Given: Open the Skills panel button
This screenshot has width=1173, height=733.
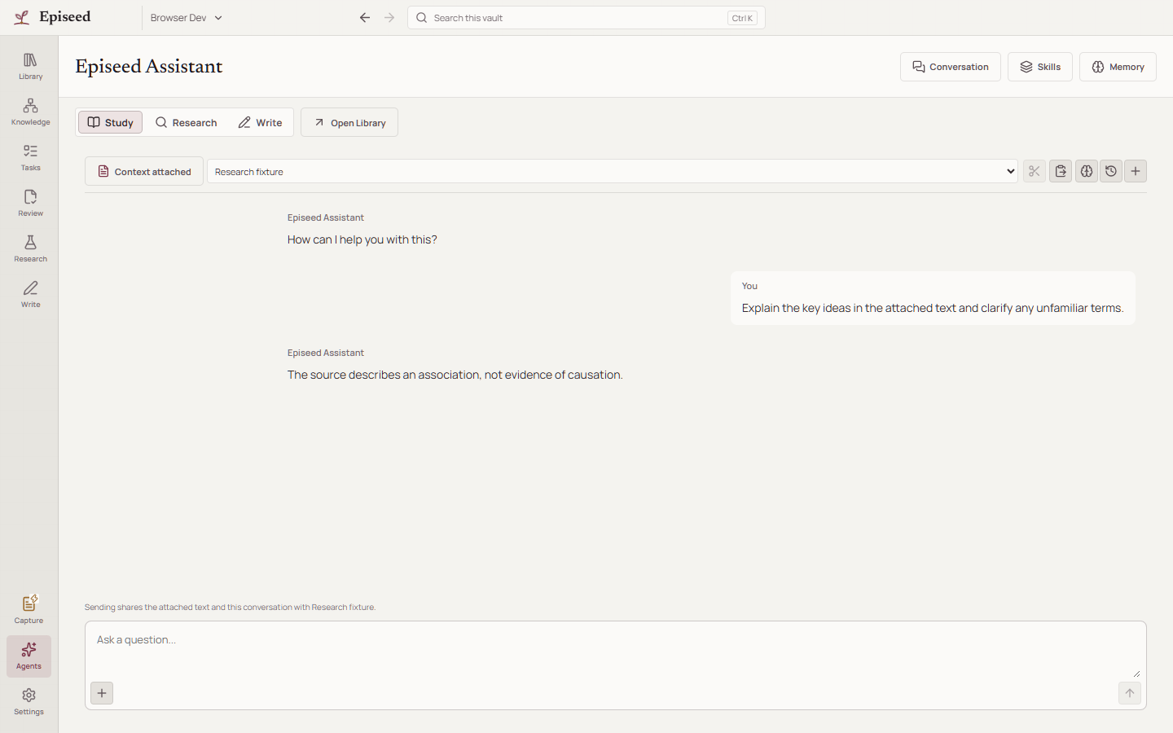Looking at the screenshot, I should (1040, 67).
